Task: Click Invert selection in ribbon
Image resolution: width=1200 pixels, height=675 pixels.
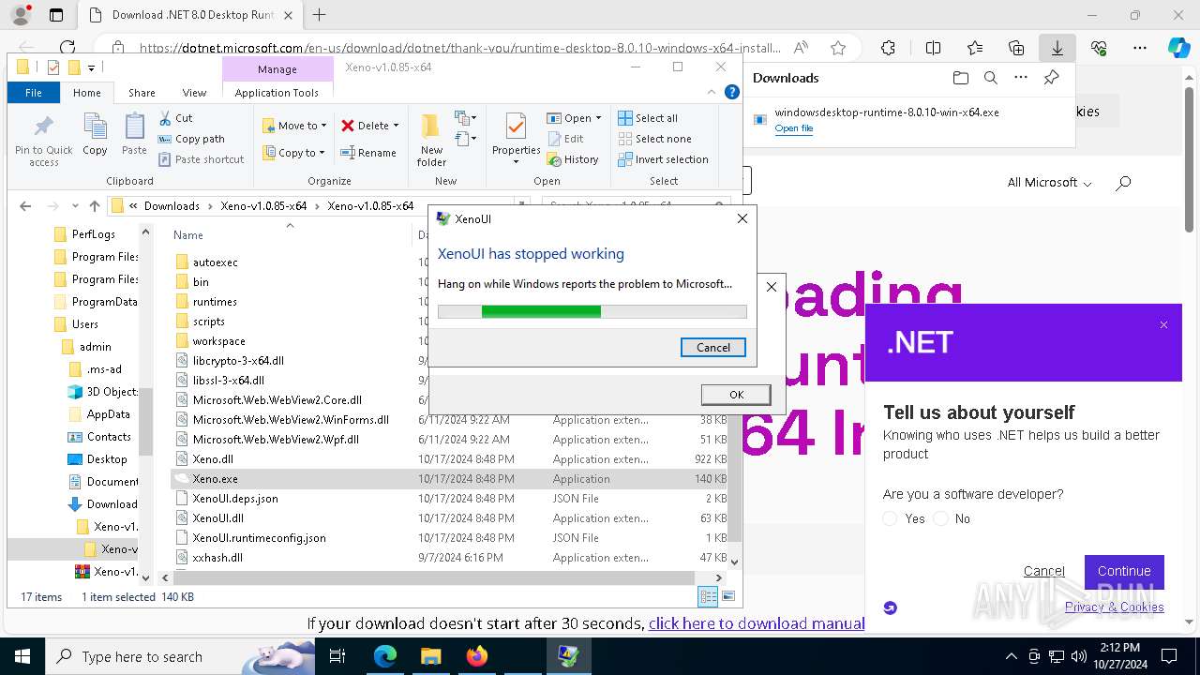Action: click(x=663, y=159)
